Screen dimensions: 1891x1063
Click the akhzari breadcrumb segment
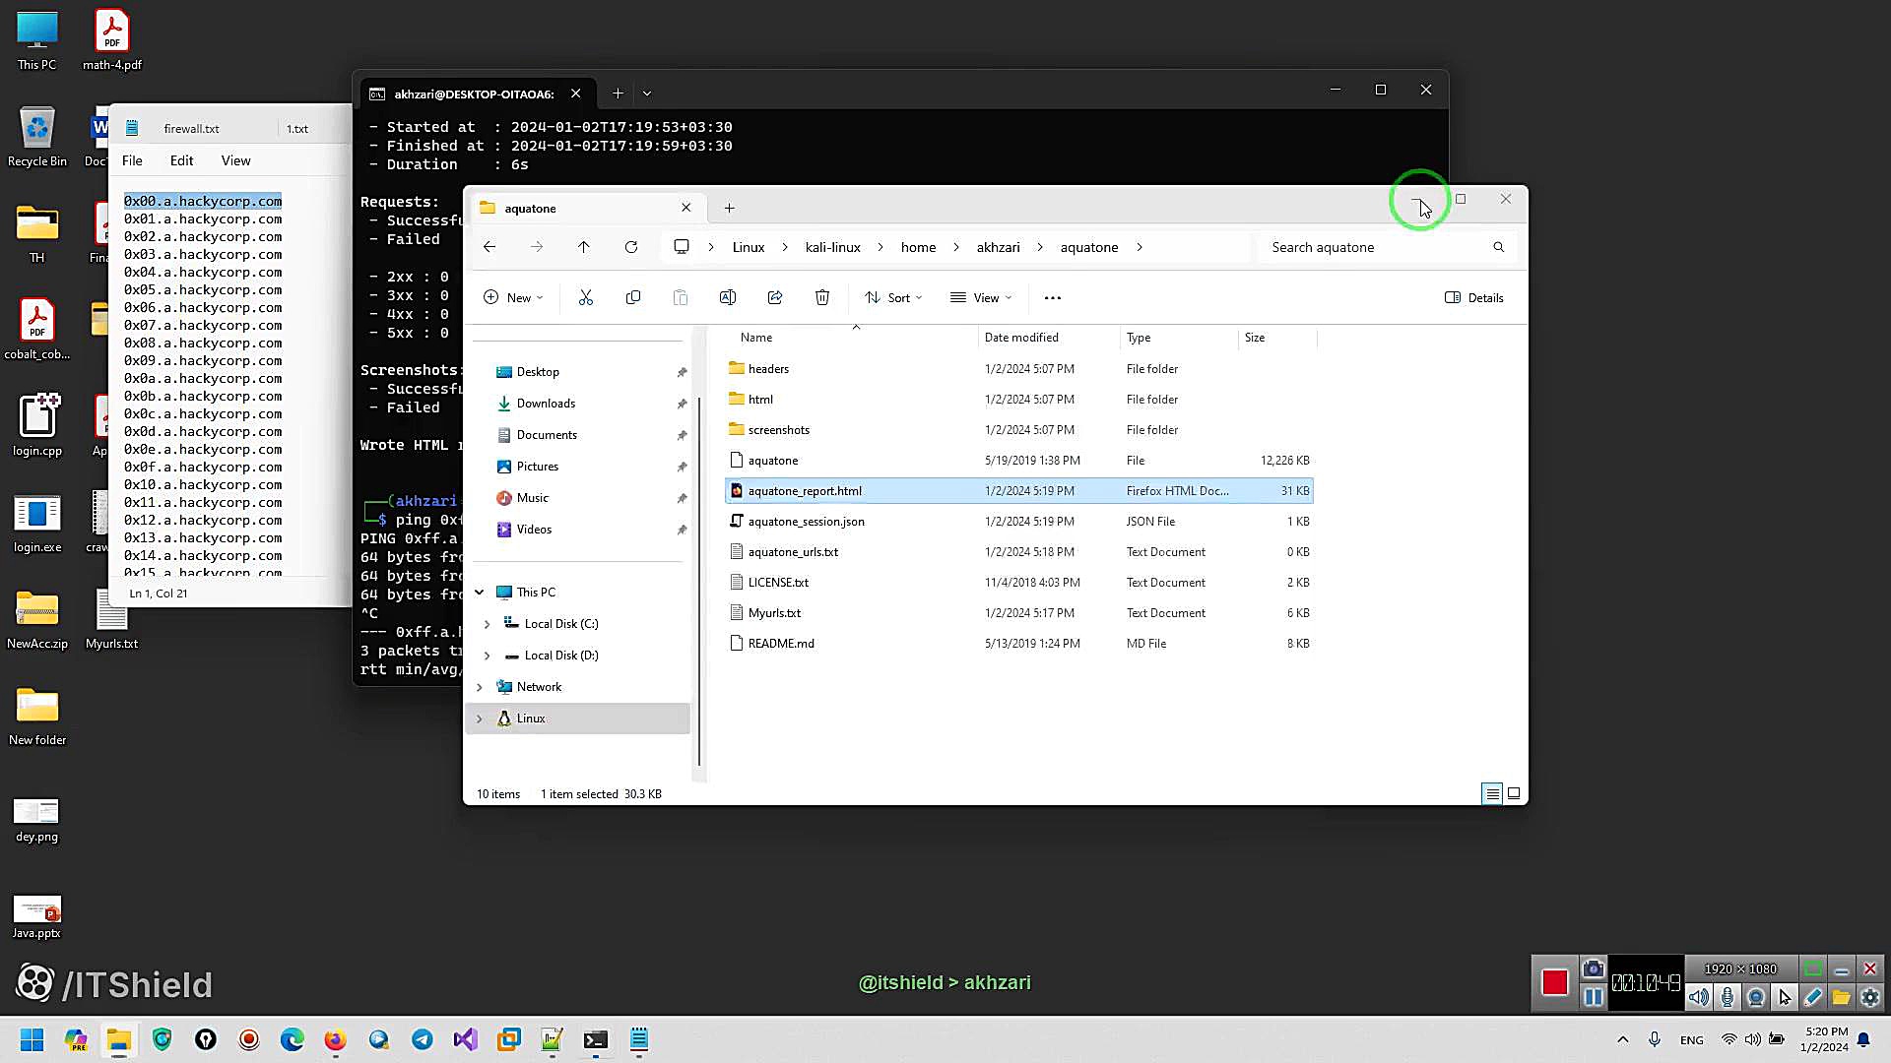[x=999, y=247]
